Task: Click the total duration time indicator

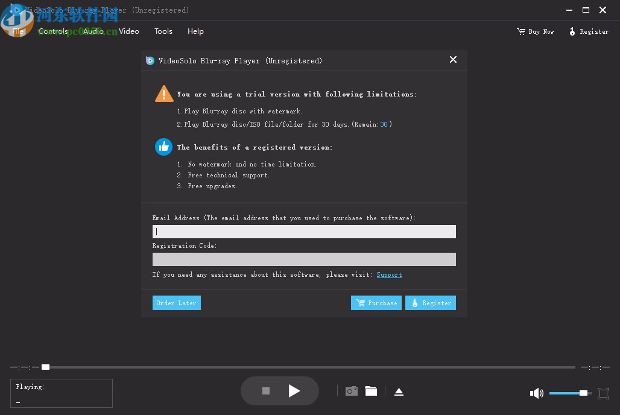Action: [x=595, y=367]
